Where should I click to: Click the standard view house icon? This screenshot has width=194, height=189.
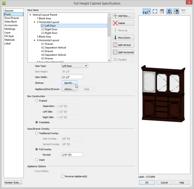coord(145,12)
